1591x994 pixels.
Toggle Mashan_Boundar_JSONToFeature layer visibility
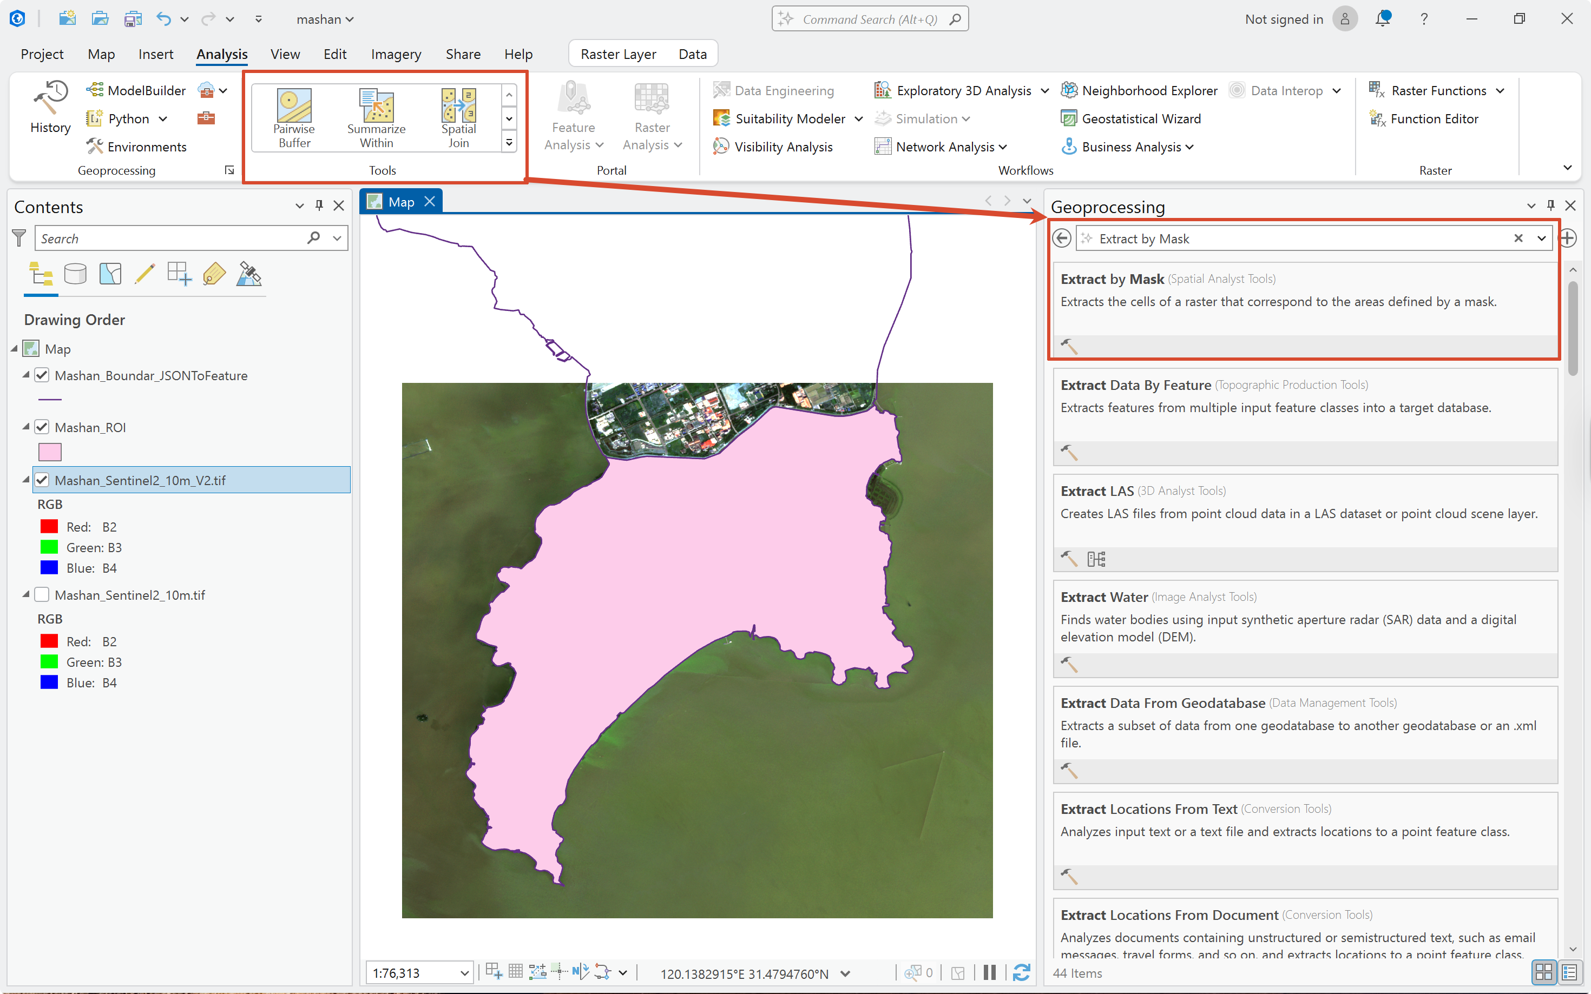point(42,375)
